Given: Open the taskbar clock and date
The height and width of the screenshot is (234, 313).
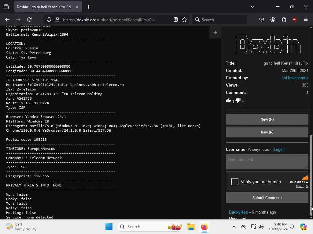Looking at the screenshot, I should (x=278, y=227).
